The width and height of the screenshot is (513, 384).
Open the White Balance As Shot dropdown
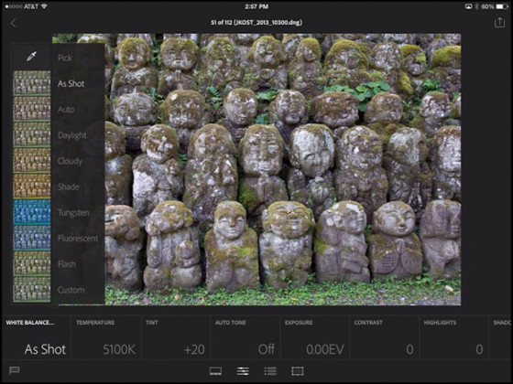click(36, 338)
